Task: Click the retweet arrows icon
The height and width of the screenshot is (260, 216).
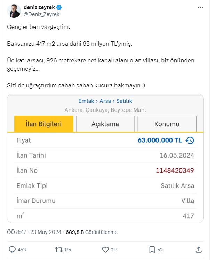Action: [x=58, y=250]
